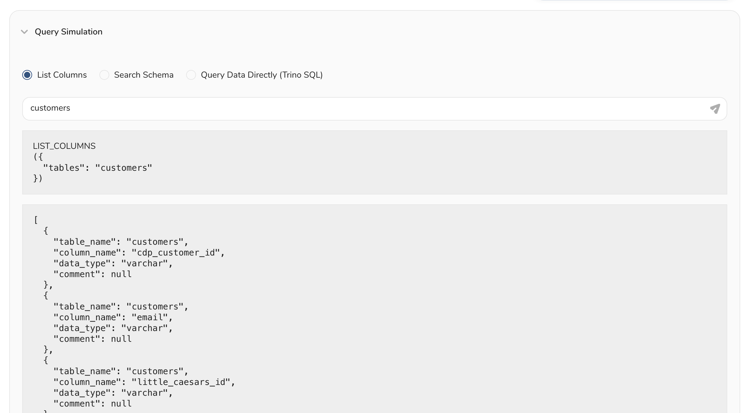The width and height of the screenshot is (747, 413).
Task: Click the little_caesars_id column name value
Action: (x=181, y=382)
